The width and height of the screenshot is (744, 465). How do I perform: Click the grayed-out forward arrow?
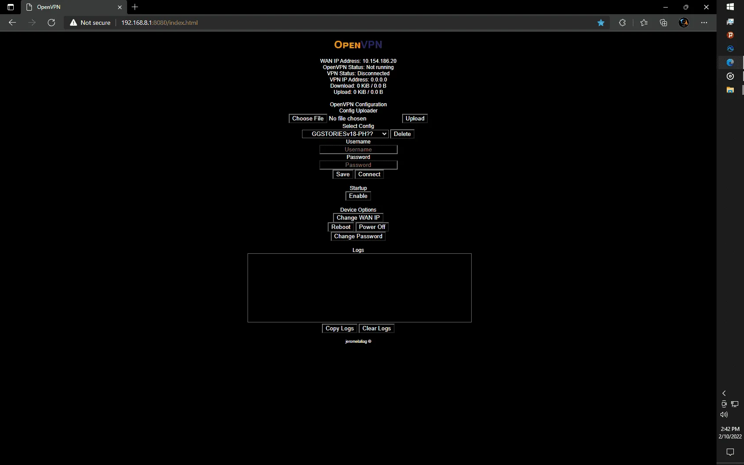click(x=32, y=23)
